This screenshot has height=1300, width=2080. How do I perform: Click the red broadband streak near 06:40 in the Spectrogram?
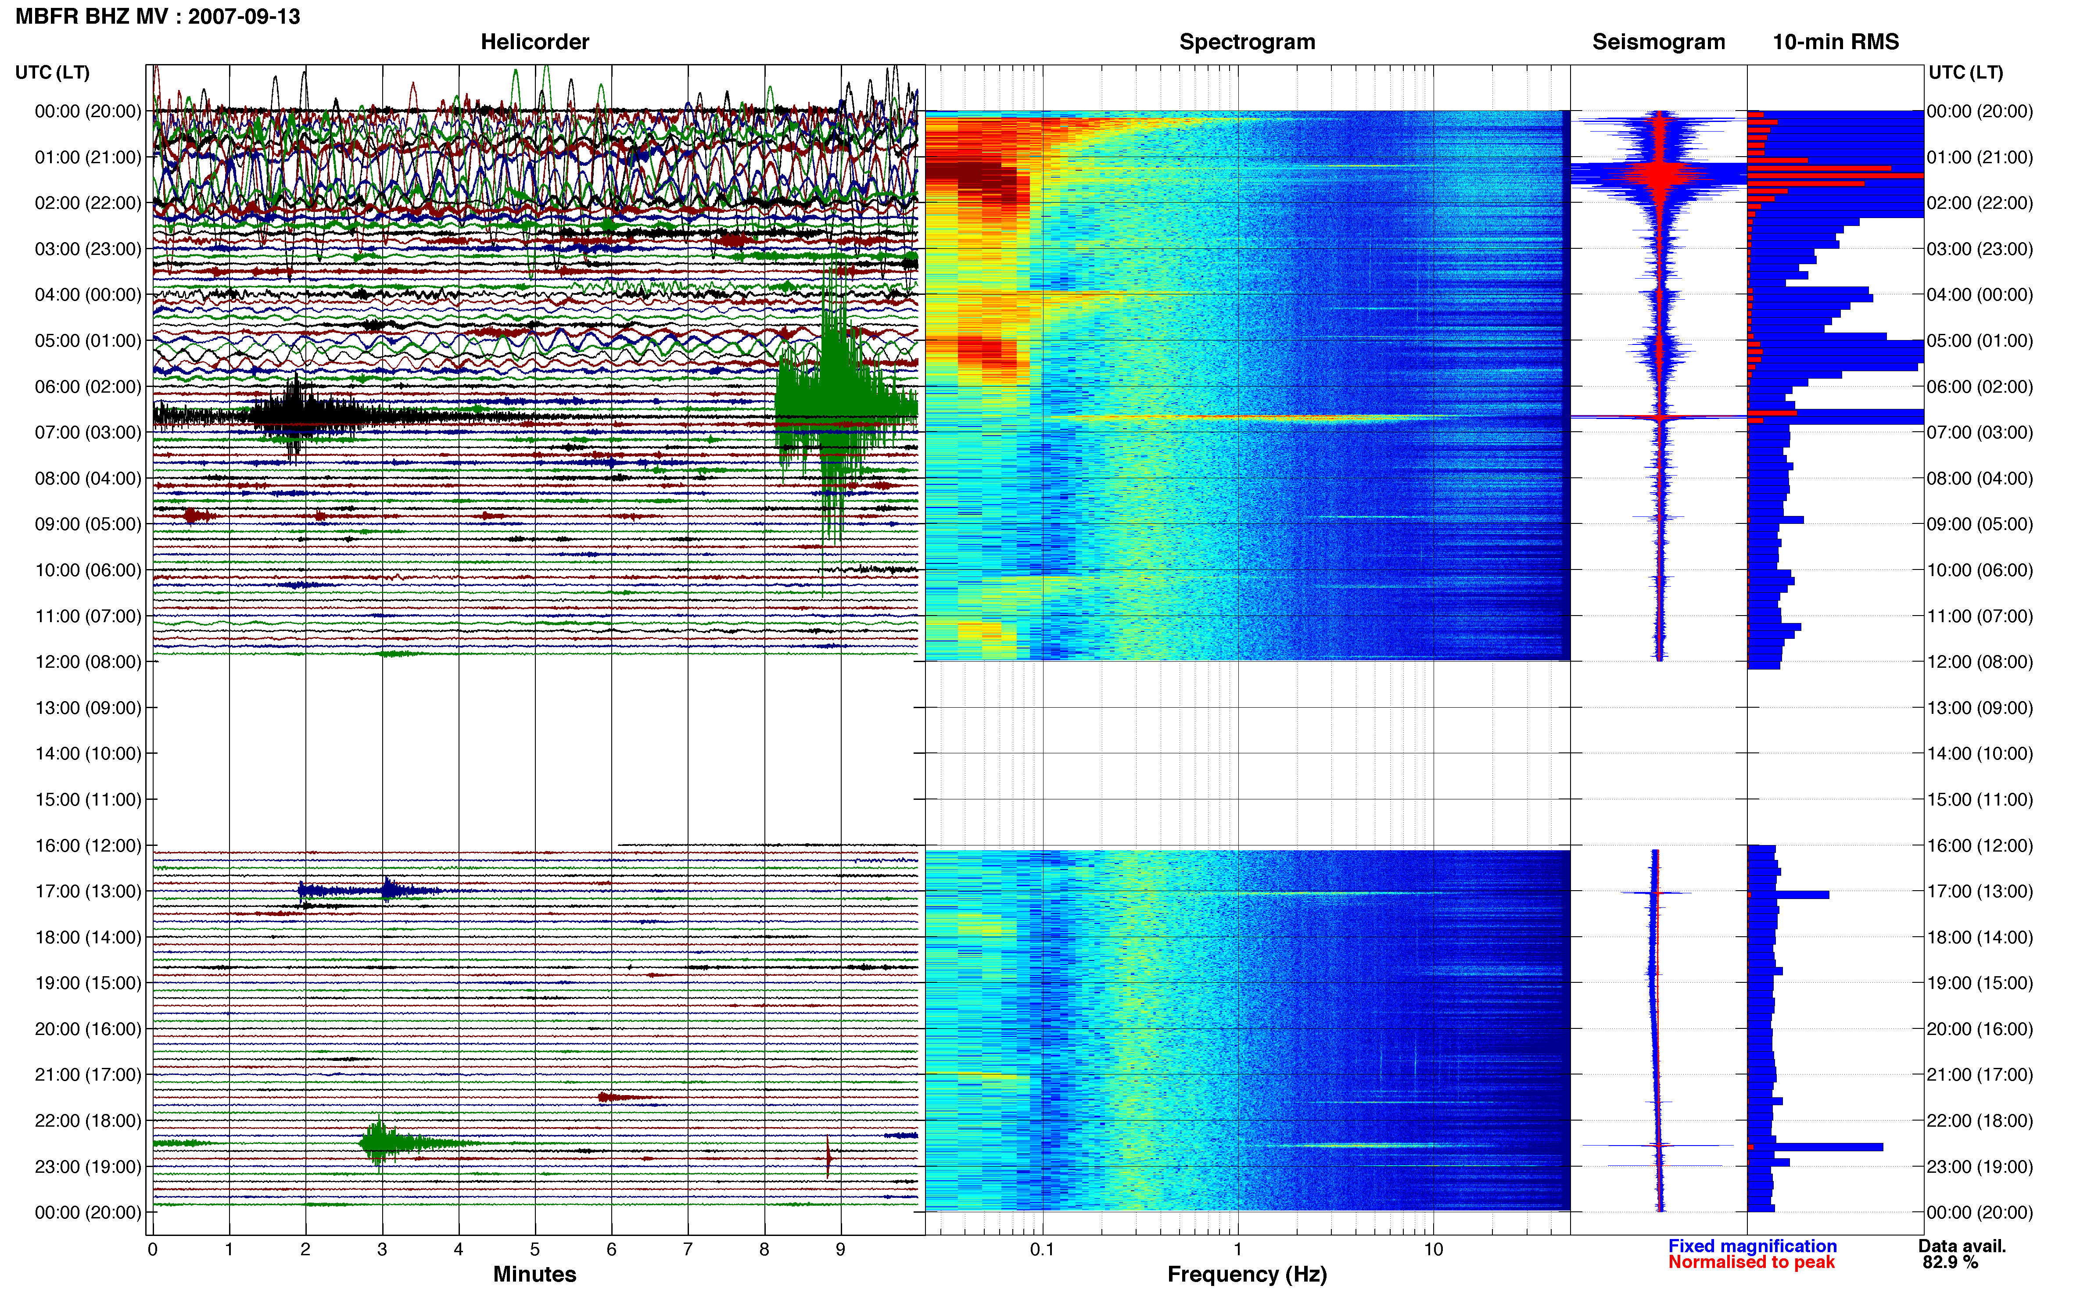[x=1247, y=418]
